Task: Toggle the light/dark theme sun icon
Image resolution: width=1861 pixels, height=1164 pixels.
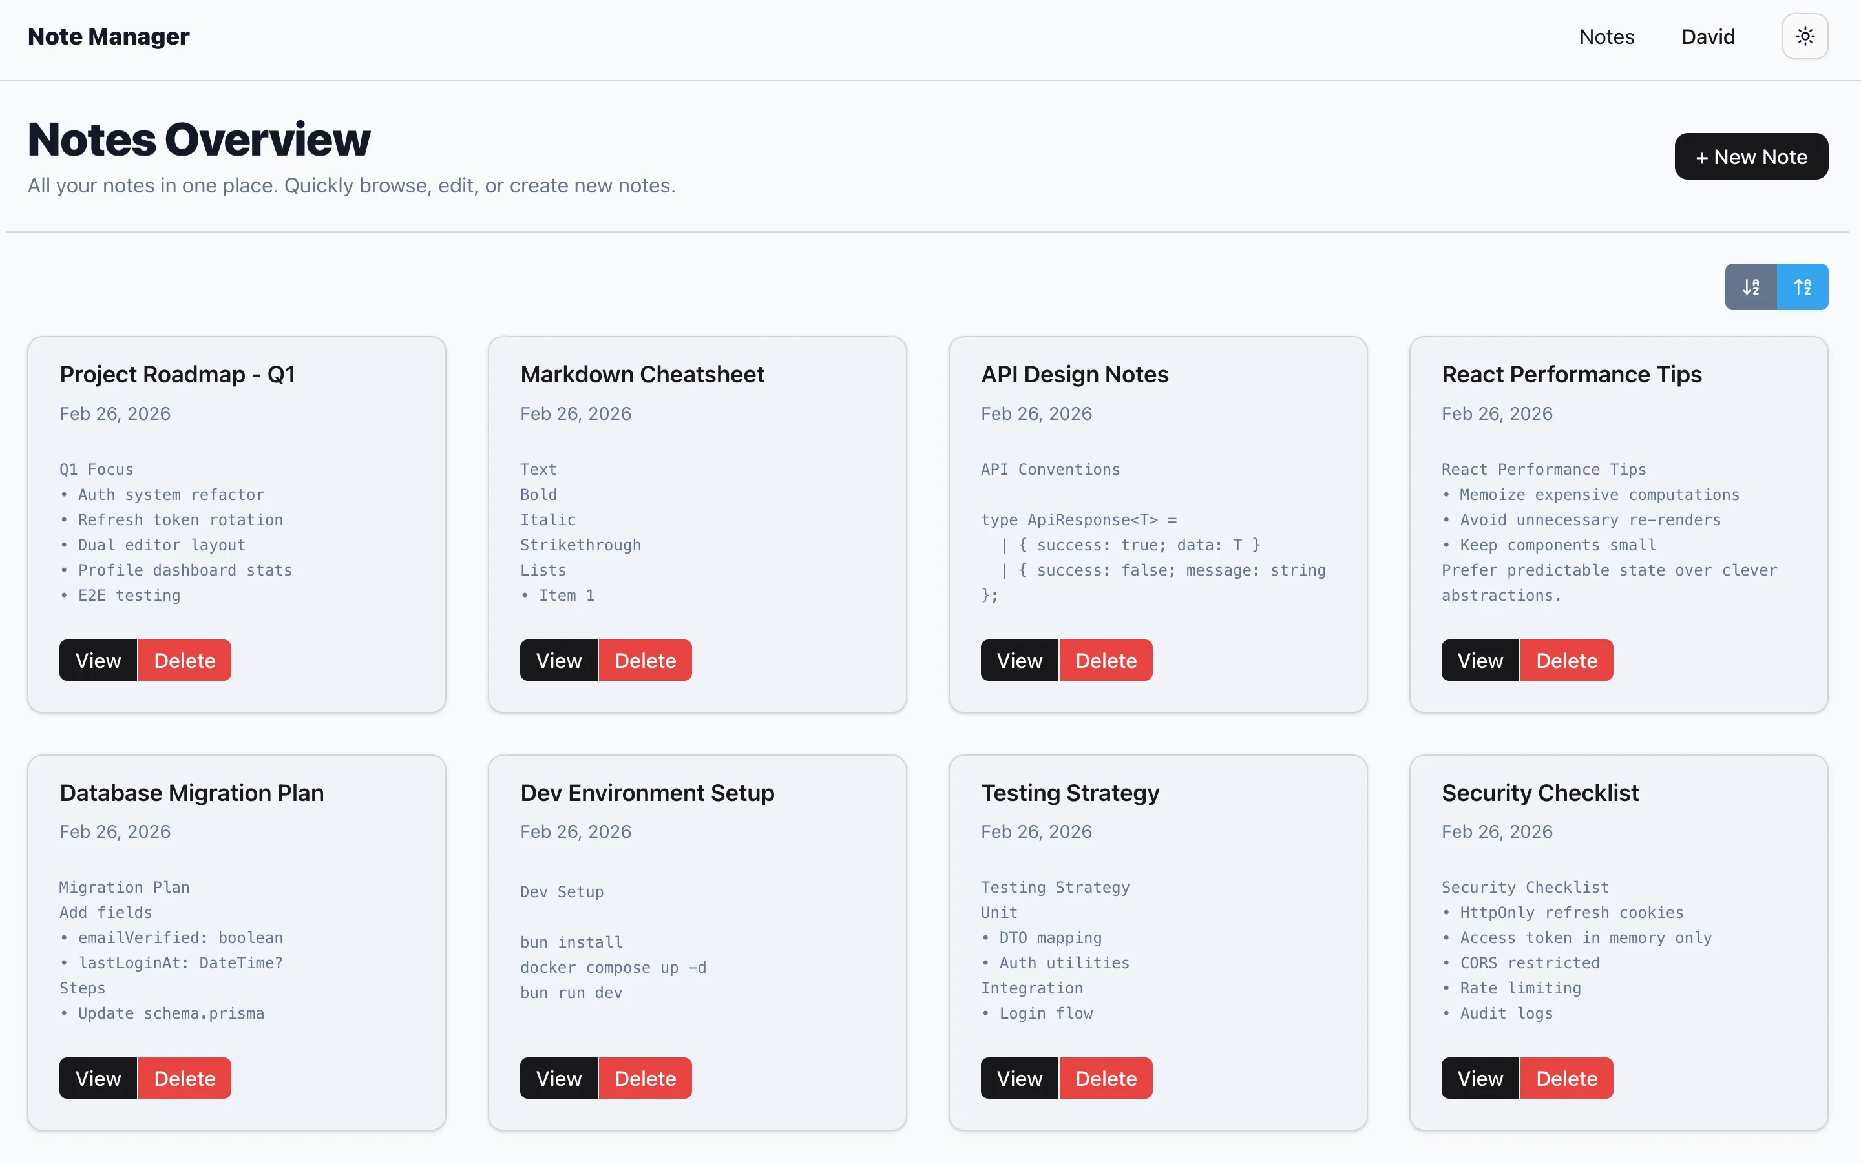Action: pyautogui.click(x=1804, y=36)
